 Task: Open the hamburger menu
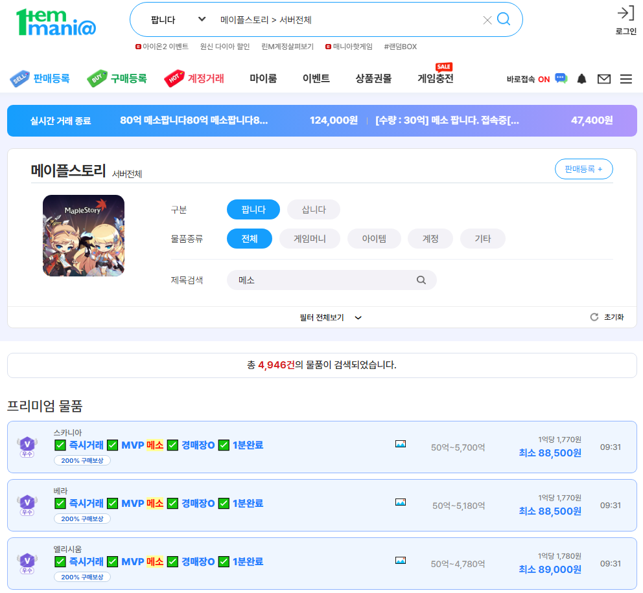coord(625,78)
